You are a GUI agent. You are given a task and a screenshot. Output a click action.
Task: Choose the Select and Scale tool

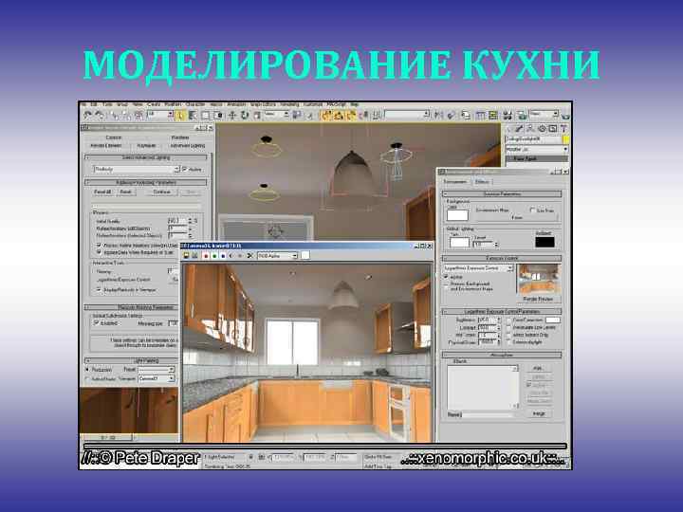click(x=257, y=116)
